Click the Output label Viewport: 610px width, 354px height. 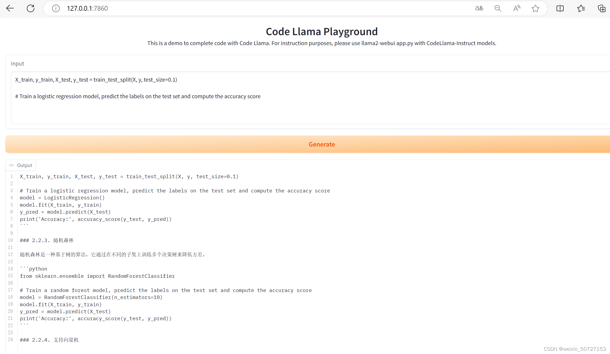coord(25,165)
